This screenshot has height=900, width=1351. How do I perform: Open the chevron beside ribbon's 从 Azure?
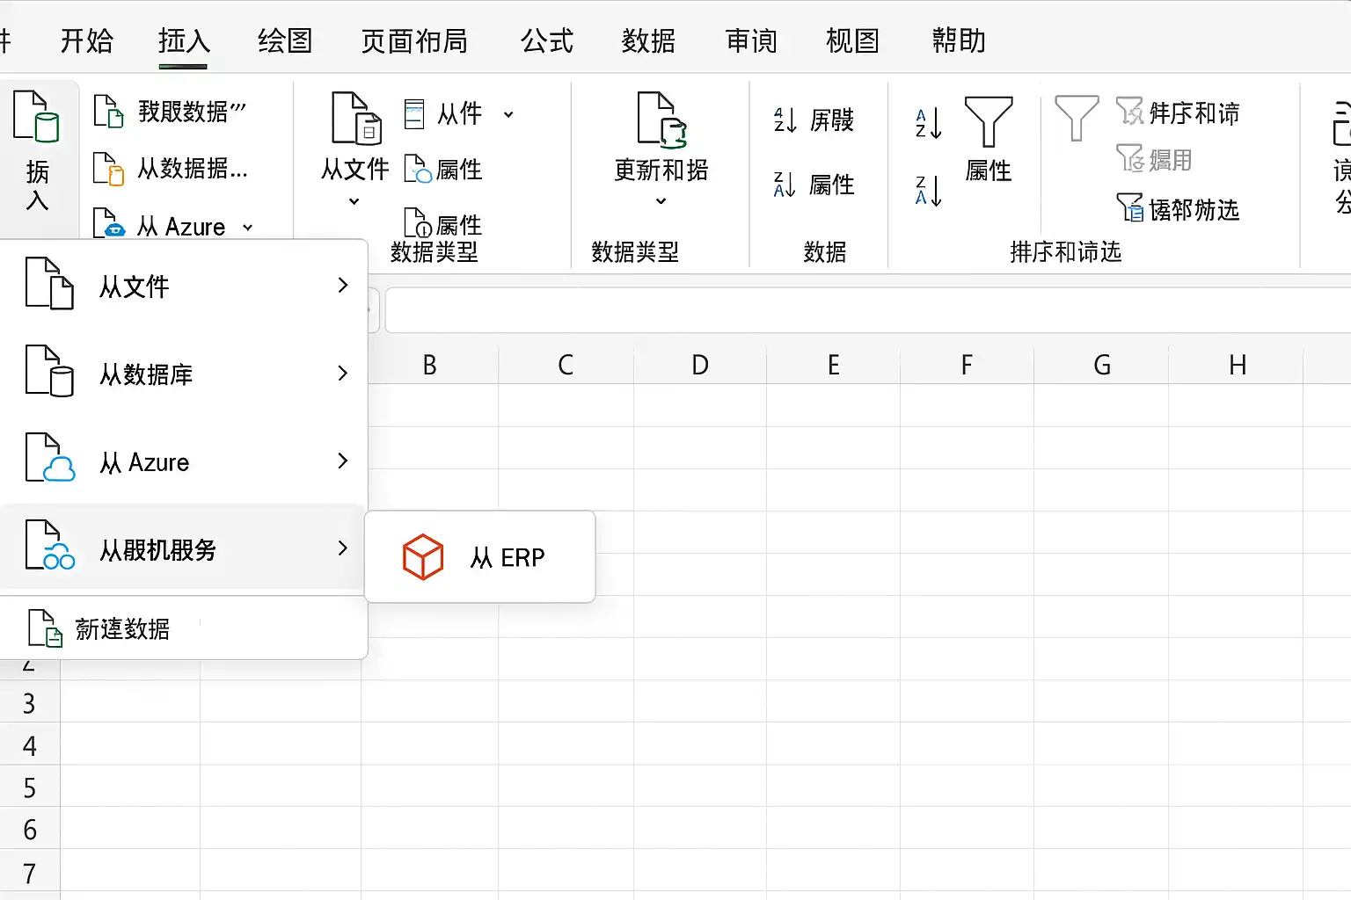[x=248, y=228]
